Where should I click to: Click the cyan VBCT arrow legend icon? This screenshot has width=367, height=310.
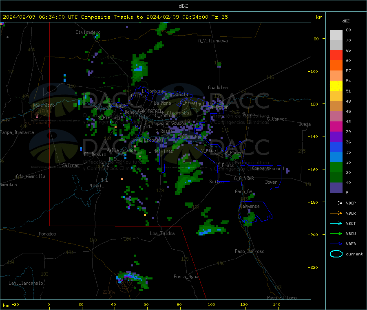pyautogui.click(x=336, y=224)
